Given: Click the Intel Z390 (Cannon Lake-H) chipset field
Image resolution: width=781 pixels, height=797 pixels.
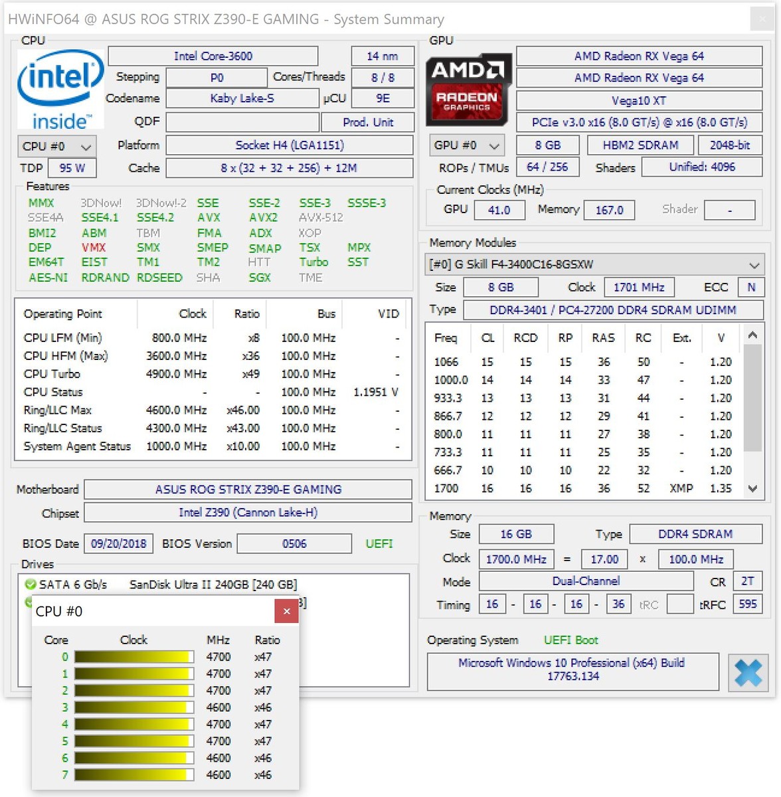Looking at the screenshot, I should (248, 513).
